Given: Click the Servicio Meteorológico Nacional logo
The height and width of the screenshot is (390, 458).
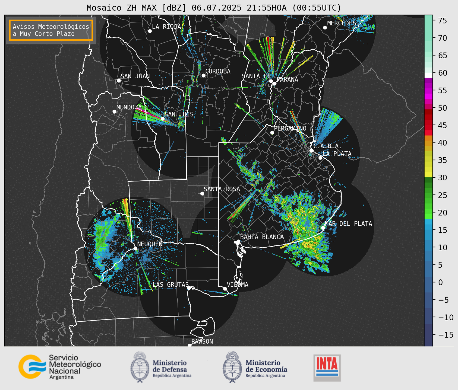Looking at the screenshot, I should [x=59, y=367].
